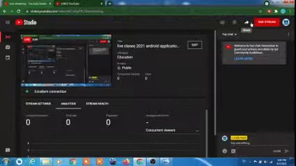This screenshot has width=296, height=166.
Task: Switch to the second YouTube browser tab
Action: tap(79, 4)
